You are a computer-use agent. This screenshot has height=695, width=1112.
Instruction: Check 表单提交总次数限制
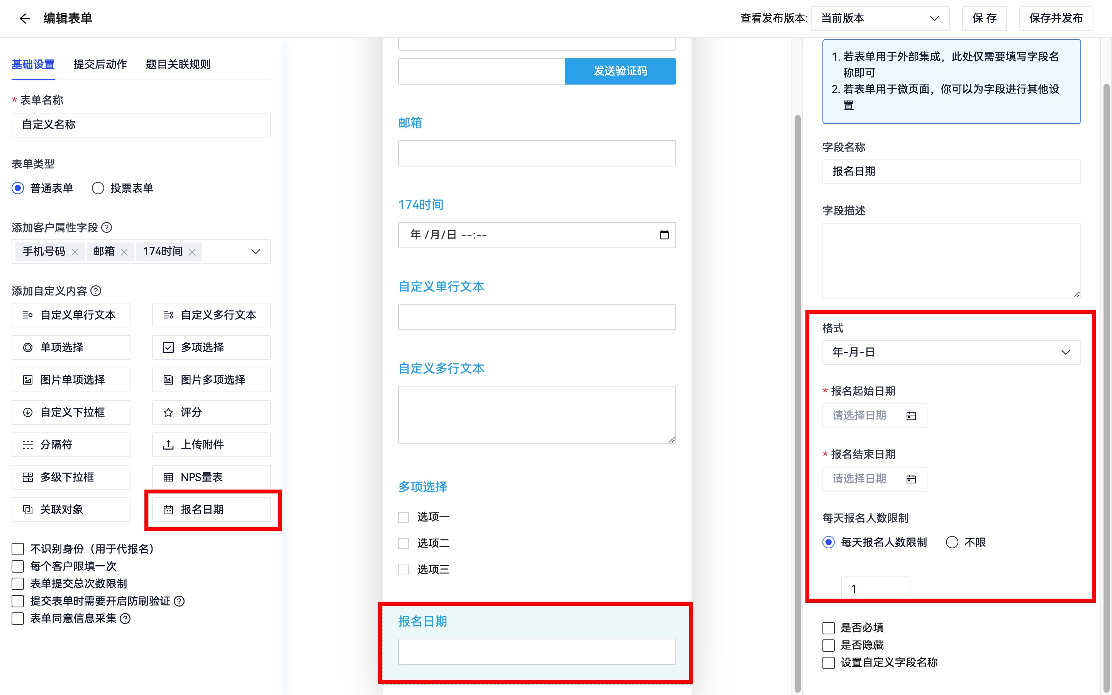click(18, 584)
